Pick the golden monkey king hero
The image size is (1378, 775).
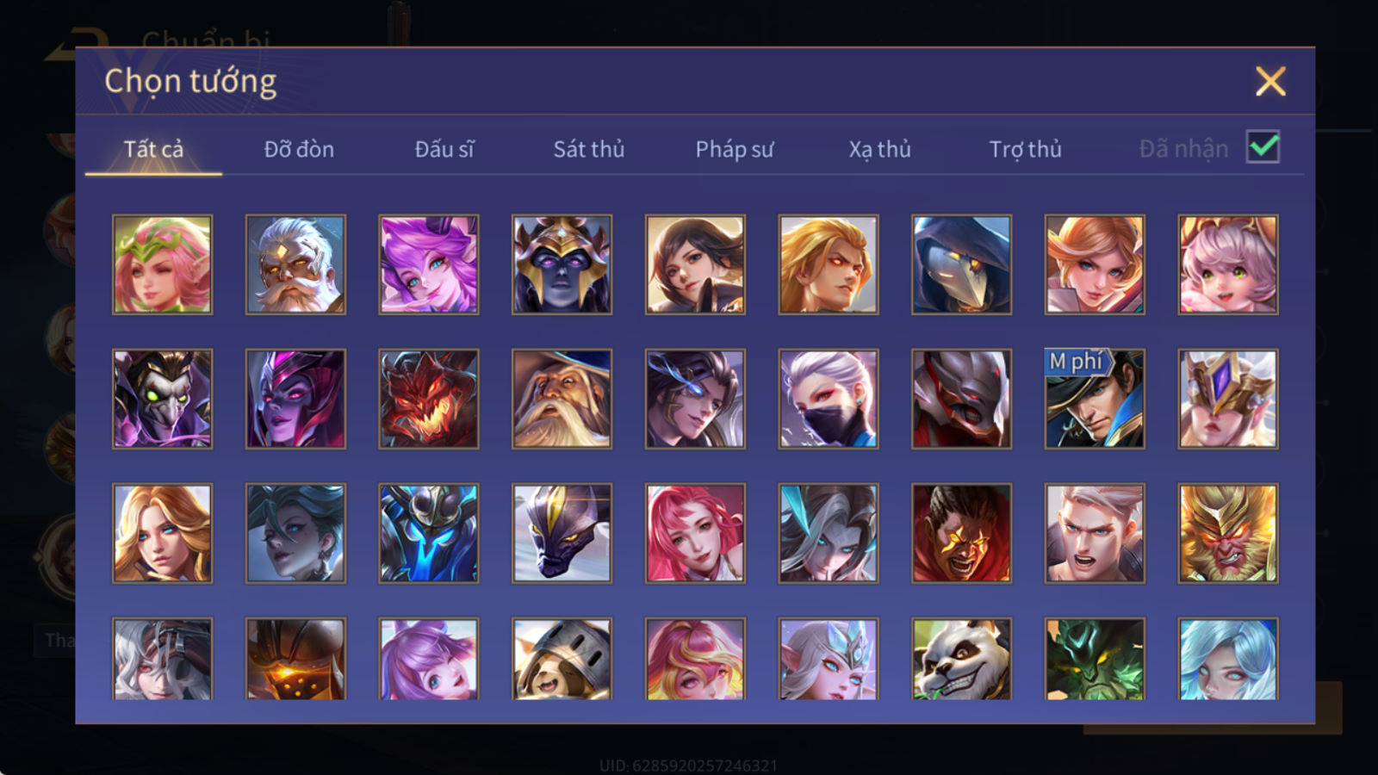pyautogui.click(x=1228, y=533)
